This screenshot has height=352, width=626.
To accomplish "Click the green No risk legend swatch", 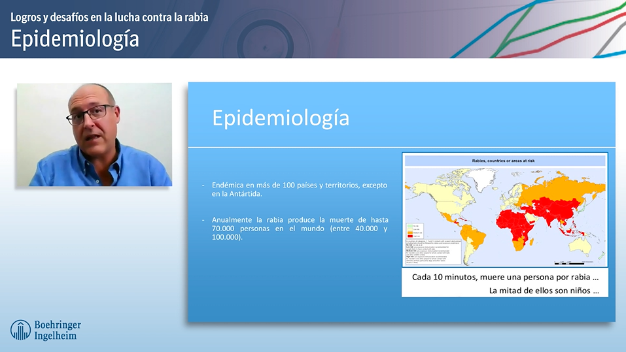I will (x=410, y=225).
